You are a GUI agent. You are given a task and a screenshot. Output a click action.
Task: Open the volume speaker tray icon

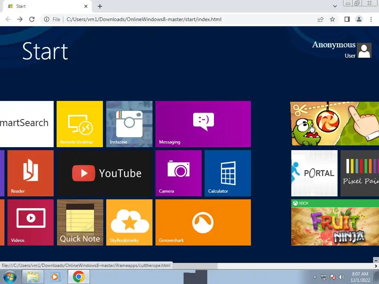pos(342,277)
